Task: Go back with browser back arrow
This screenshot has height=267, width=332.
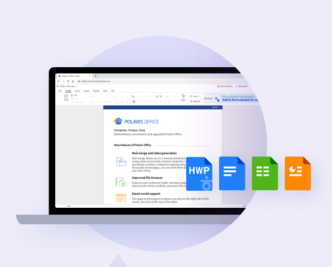Action: (x=59, y=81)
